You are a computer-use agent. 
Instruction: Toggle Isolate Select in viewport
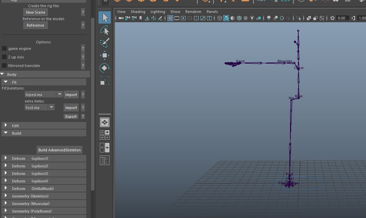pyautogui.click(x=299, y=18)
